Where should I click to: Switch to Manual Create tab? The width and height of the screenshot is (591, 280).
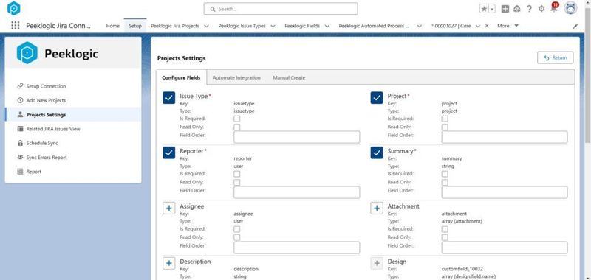pyautogui.click(x=289, y=77)
